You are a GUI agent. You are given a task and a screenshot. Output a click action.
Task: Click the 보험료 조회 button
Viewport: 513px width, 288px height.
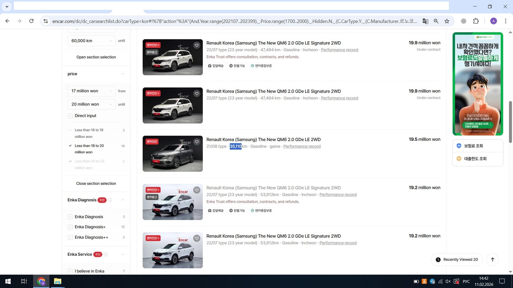tap(478, 146)
